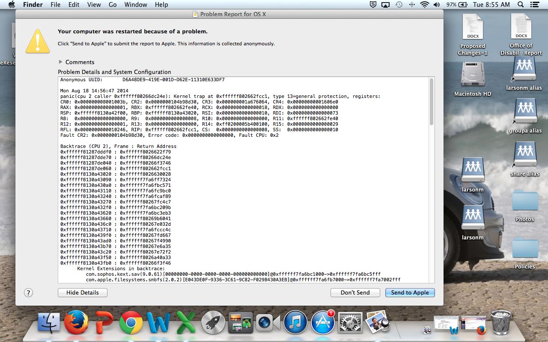Click the com.apple.filesystems.smbfs line
548x342 pixels.
pos(243,280)
